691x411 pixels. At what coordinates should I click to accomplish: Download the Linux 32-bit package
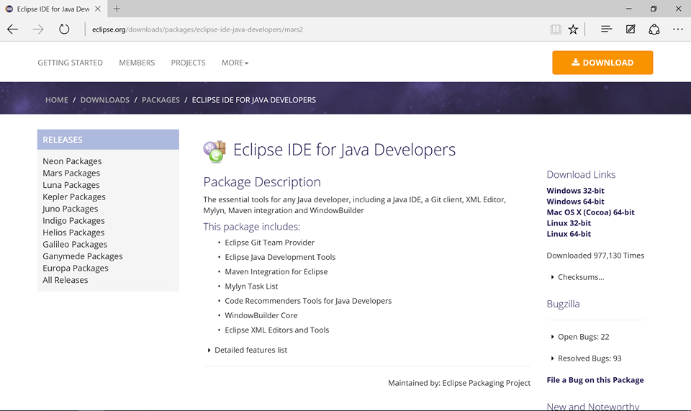pos(569,223)
